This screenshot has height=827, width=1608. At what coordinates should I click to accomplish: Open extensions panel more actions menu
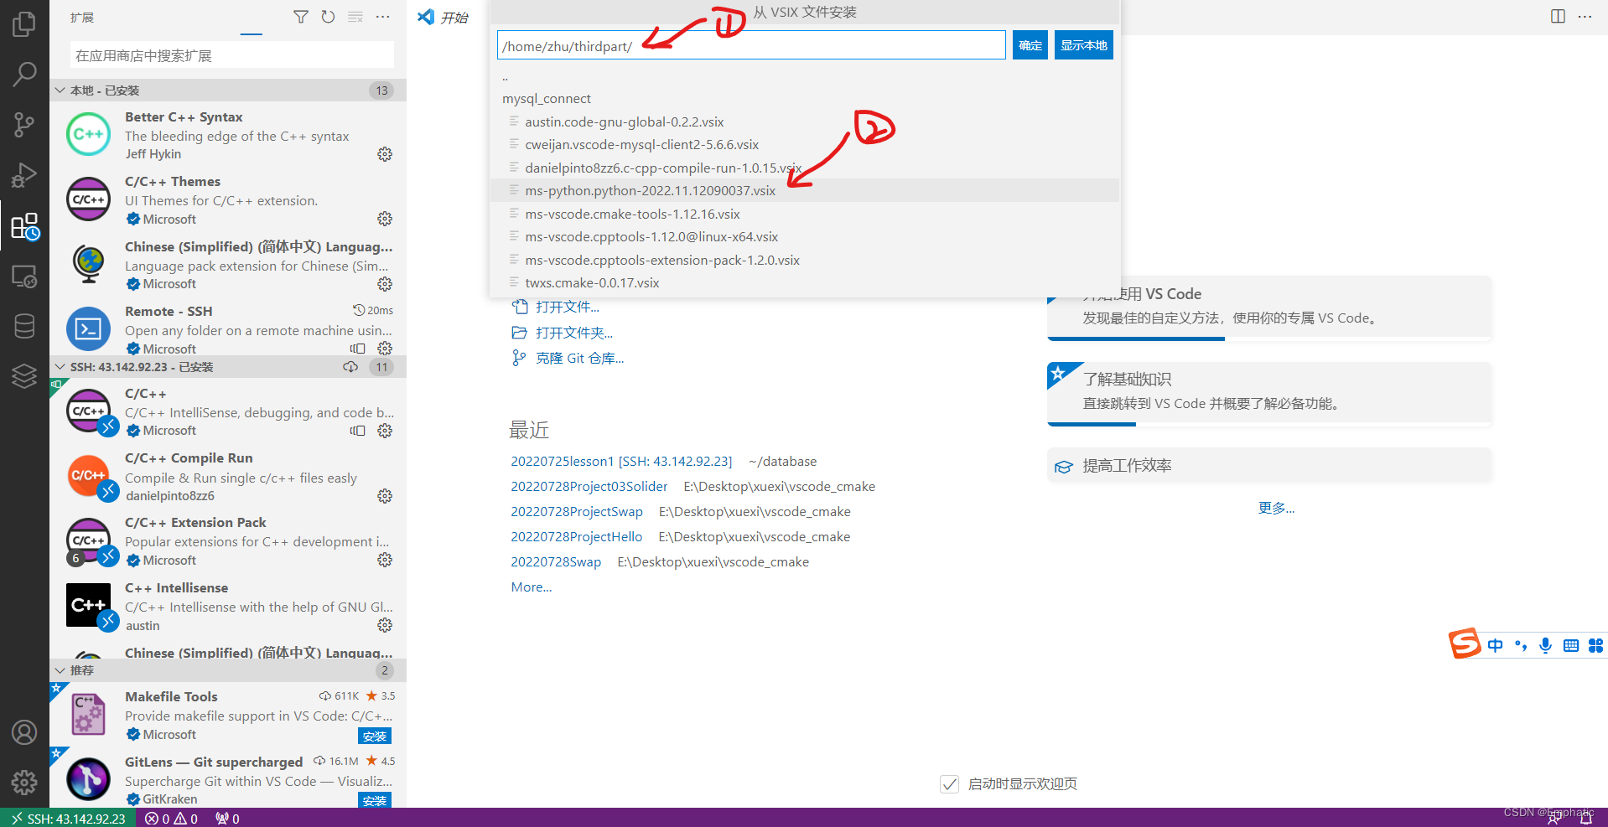coord(383,17)
